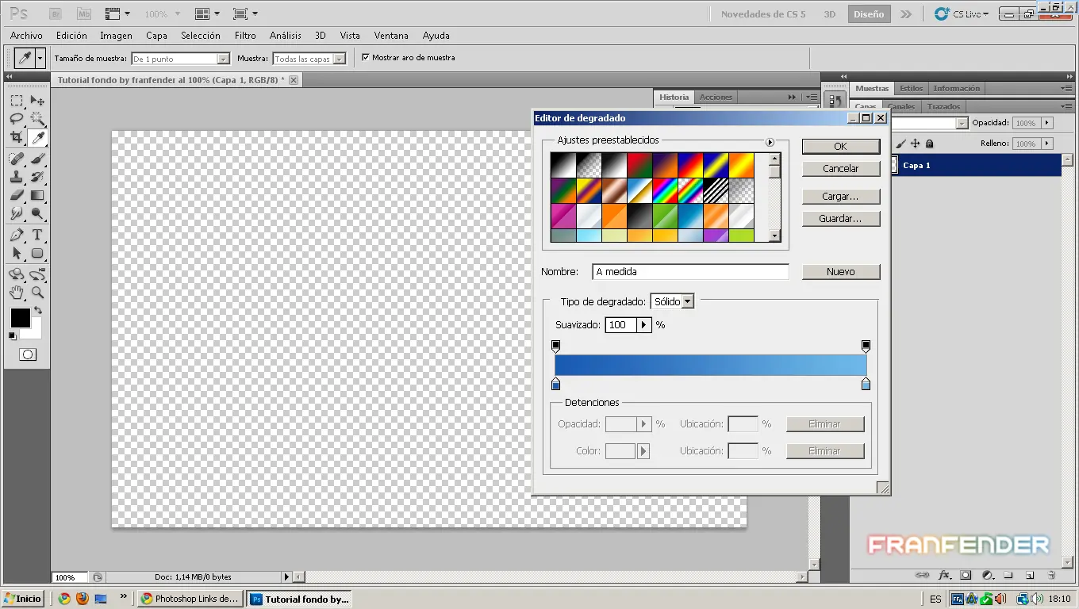Open layer Opacidad slider arrow
1079x609 pixels.
(1047, 123)
